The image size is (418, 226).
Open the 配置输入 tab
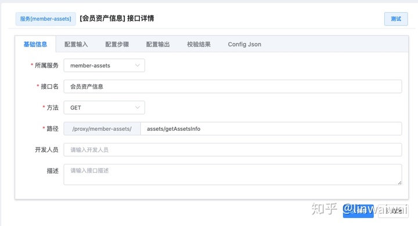pyautogui.click(x=76, y=44)
